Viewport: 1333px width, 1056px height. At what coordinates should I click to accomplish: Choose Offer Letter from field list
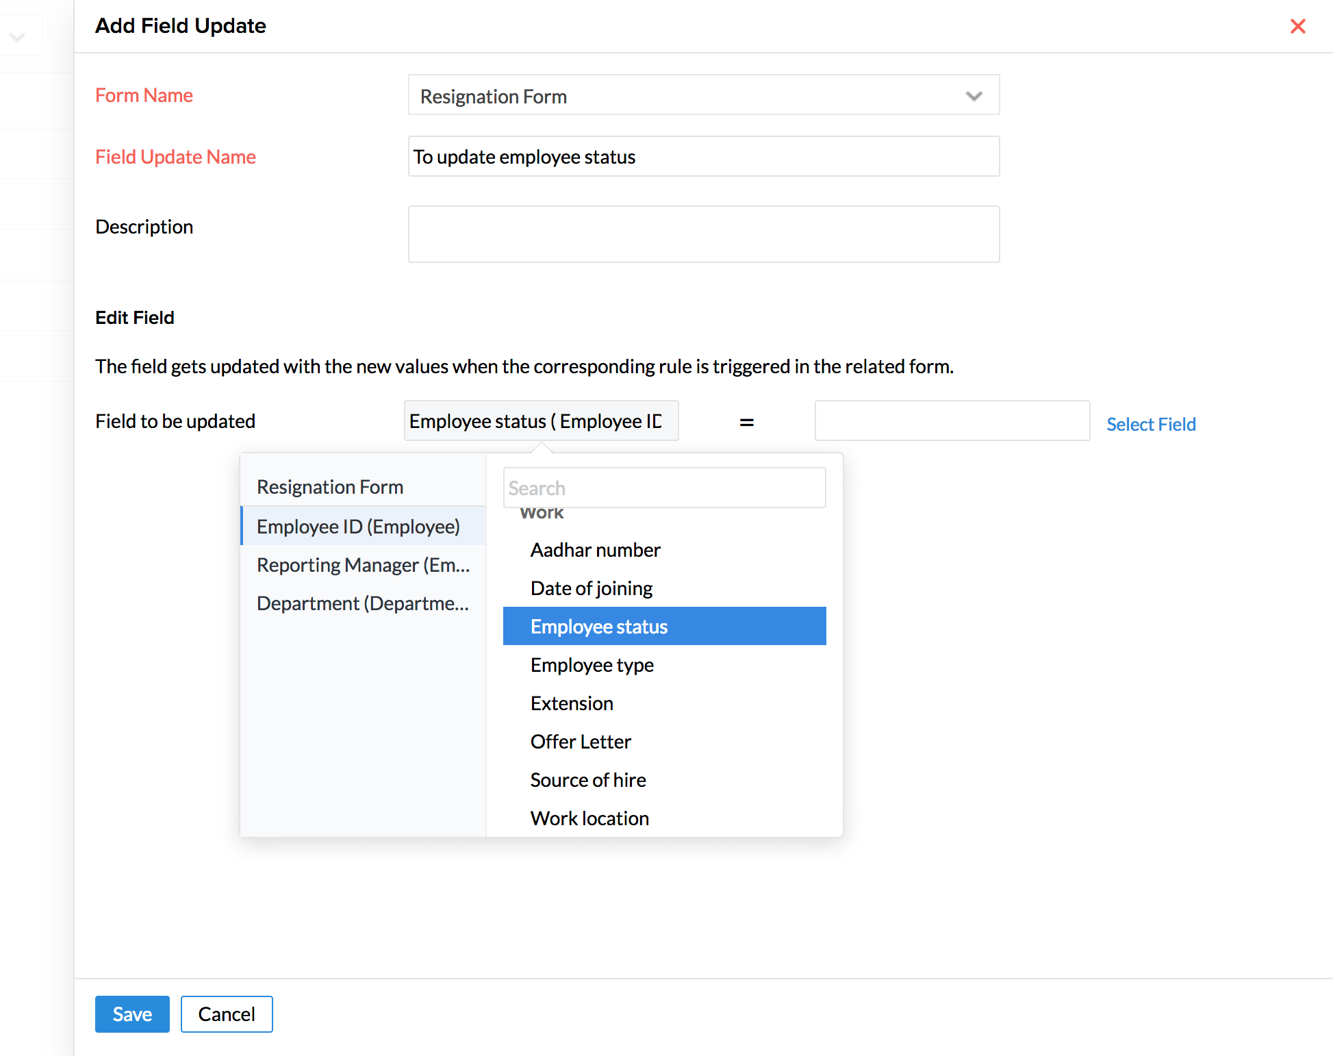580,742
